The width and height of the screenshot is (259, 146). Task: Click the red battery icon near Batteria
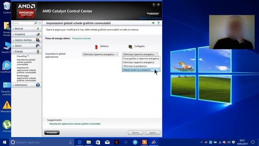(x=96, y=47)
